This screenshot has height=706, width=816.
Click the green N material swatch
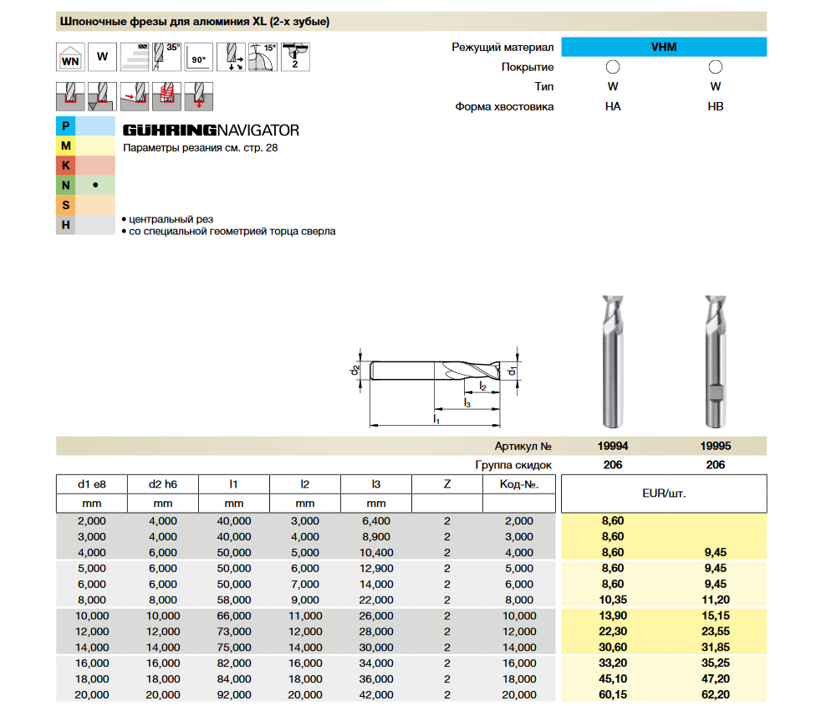[66, 185]
